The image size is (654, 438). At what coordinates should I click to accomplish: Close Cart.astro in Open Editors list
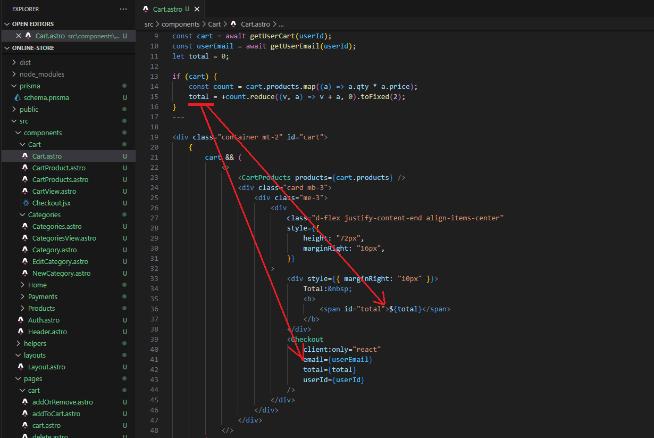coord(19,36)
